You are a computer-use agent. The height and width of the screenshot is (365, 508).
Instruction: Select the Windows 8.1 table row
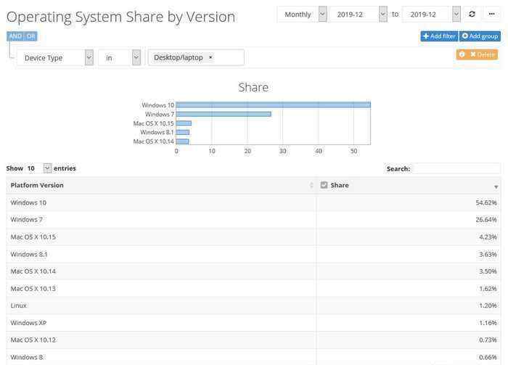click(253, 254)
